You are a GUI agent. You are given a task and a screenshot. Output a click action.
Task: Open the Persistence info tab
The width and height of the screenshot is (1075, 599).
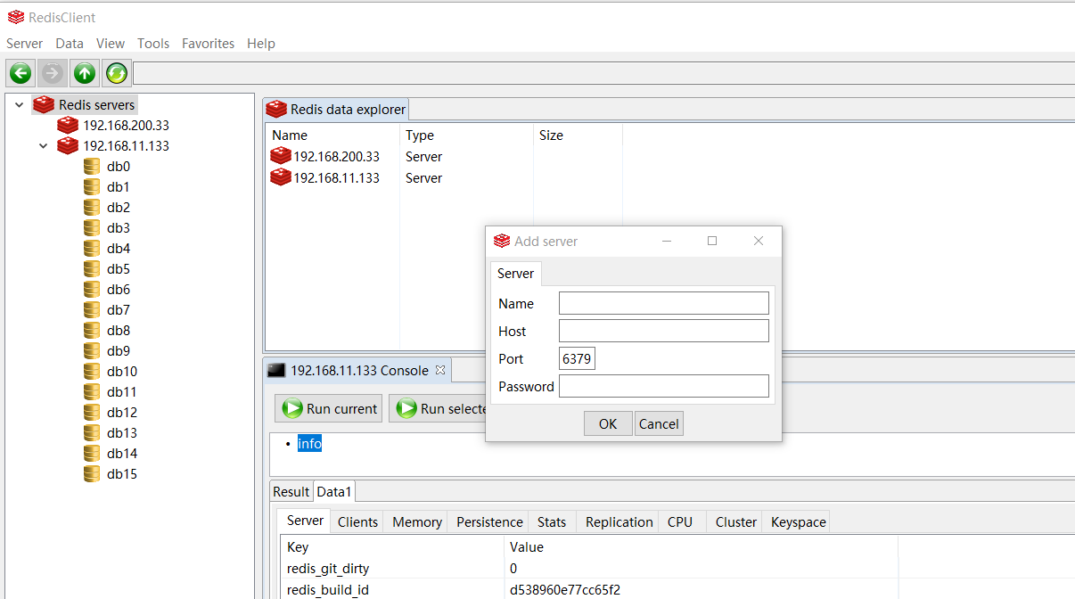[x=489, y=521]
